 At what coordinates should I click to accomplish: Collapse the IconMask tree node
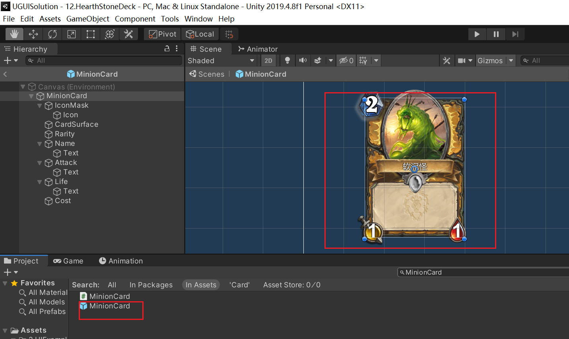(39, 106)
